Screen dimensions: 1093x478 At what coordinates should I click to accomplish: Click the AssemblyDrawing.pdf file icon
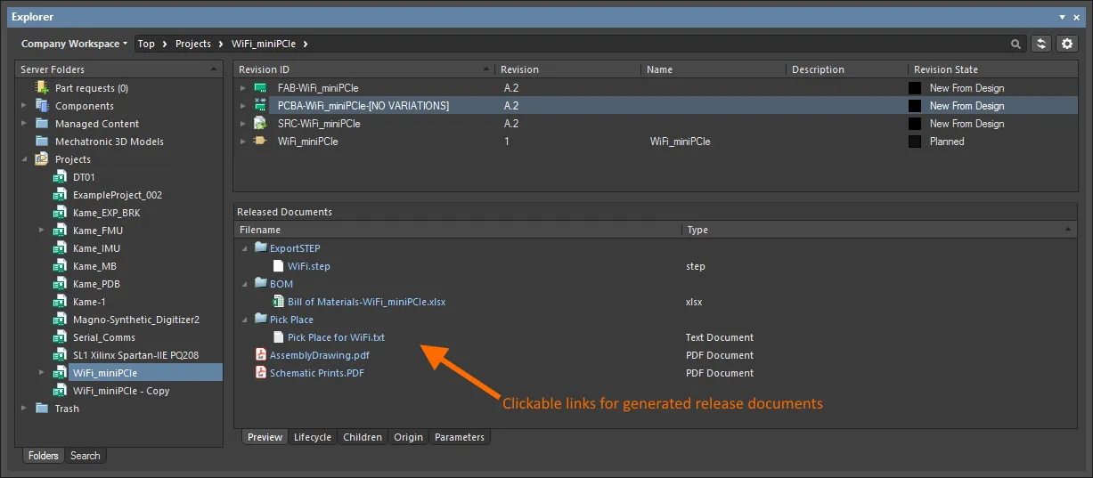click(261, 355)
